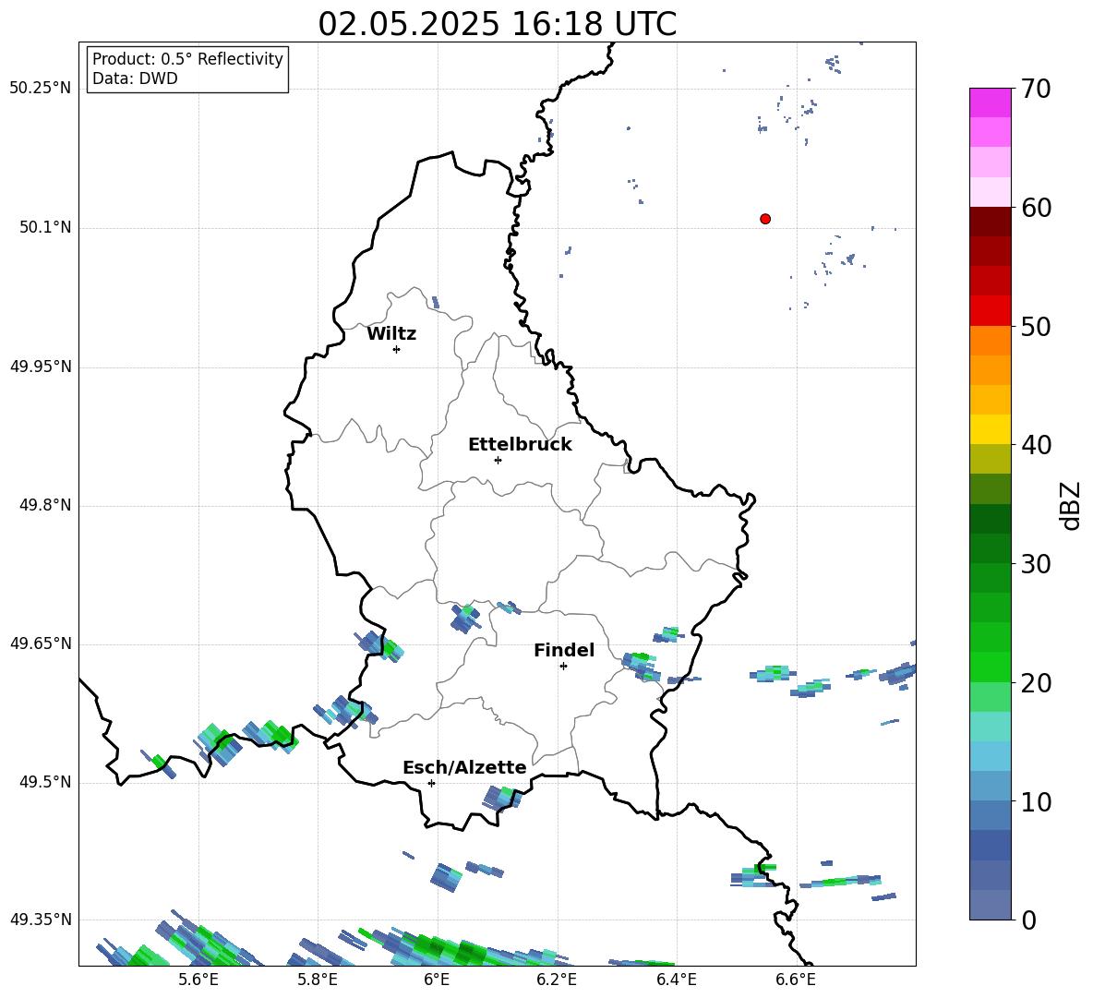Image resolution: width=1093 pixels, height=998 pixels.
Task: Click the 6°E longitude label
Action: tap(437, 980)
